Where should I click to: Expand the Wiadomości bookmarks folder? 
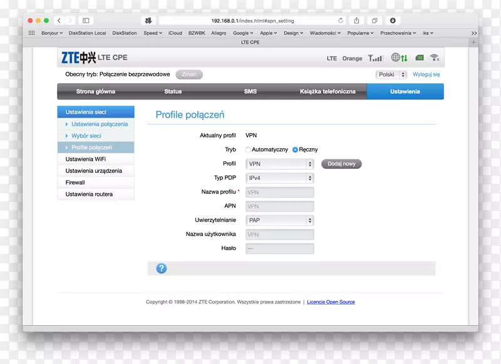(325, 33)
